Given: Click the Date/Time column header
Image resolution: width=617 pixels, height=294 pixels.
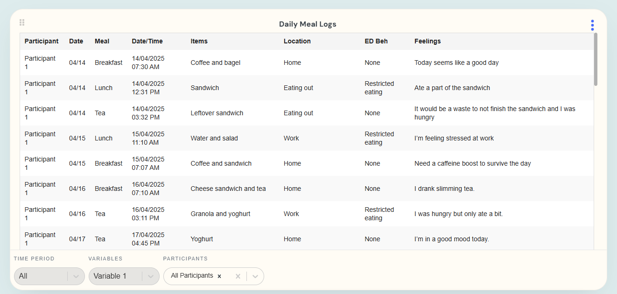Looking at the screenshot, I should (x=147, y=41).
